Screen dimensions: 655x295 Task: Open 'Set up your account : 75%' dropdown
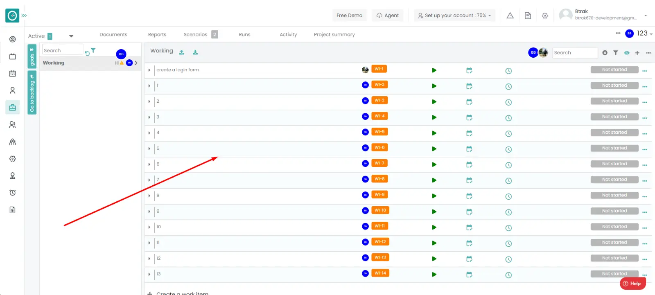[454, 16]
